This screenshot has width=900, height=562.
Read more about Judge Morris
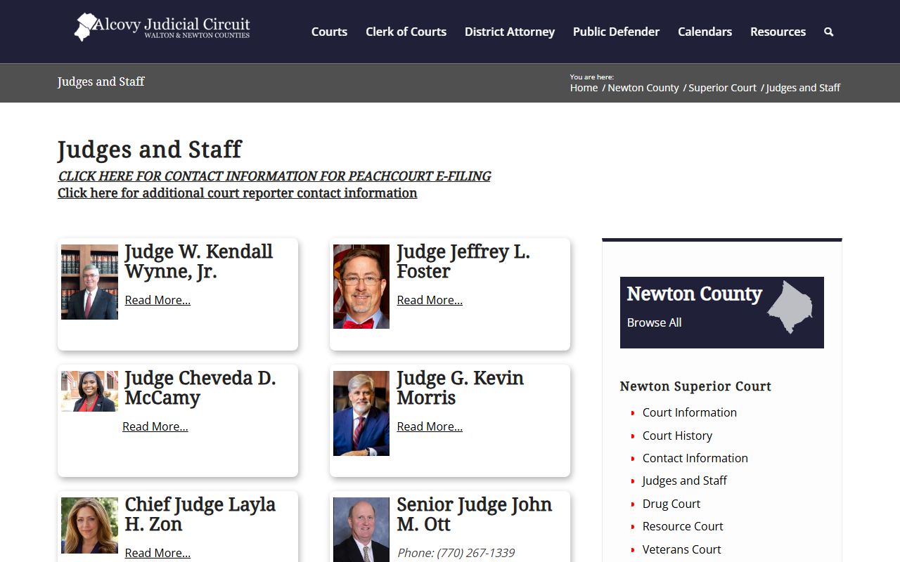coord(430,426)
